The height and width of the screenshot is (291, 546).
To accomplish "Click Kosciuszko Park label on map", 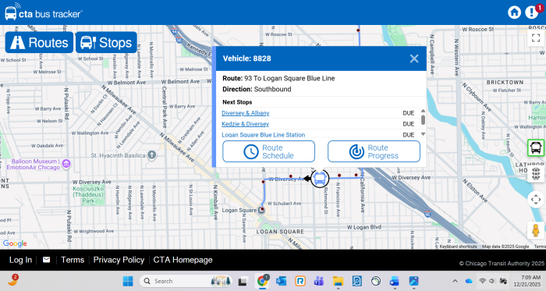I will (x=88, y=194).
